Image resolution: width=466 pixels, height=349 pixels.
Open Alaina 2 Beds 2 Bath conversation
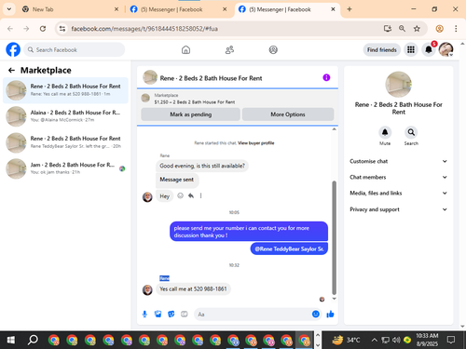pyautogui.click(x=65, y=116)
